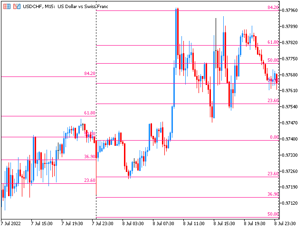304x228 pixels.
Task: Click the 8 Jul 15:30 time label
Action: click(224, 222)
